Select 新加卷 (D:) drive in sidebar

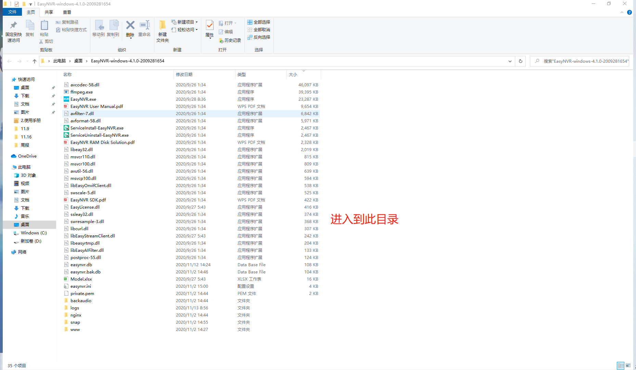click(31, 241)
